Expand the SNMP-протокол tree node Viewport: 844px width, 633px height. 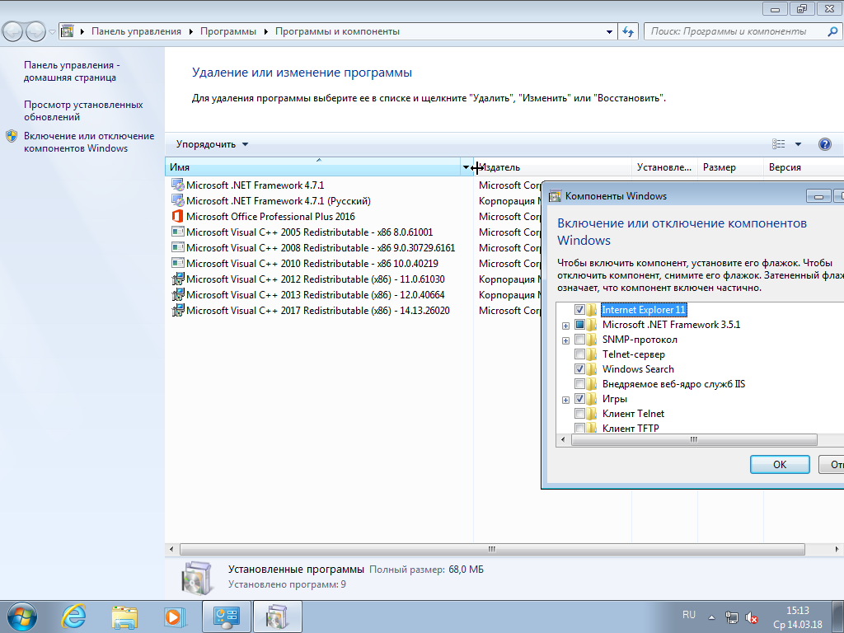[565, 340]
